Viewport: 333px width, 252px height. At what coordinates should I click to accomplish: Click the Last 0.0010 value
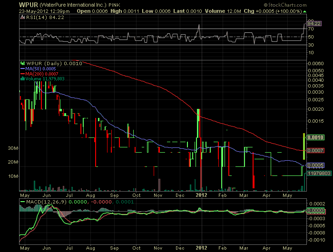point(187,11)
